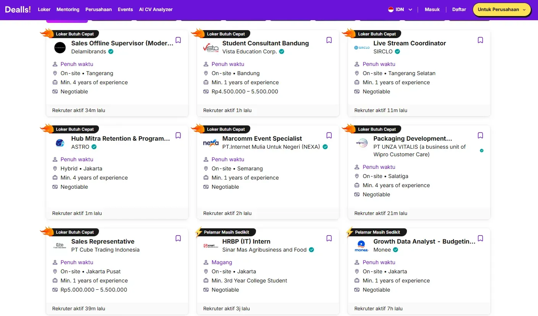Bookmark the Sales Representative job

pos(178,238)
